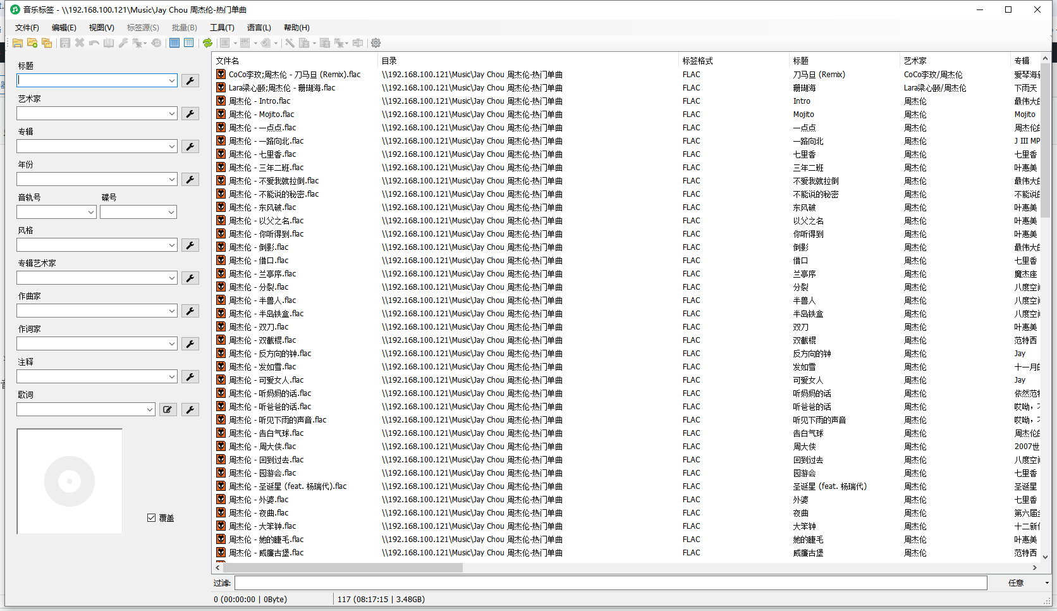This screenshot has height=611, width=1057.
Task: Click the ABC text case toolbar icon
Action: (x=245, y=43)
